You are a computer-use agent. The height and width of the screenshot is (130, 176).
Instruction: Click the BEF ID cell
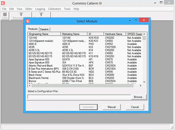91,65
